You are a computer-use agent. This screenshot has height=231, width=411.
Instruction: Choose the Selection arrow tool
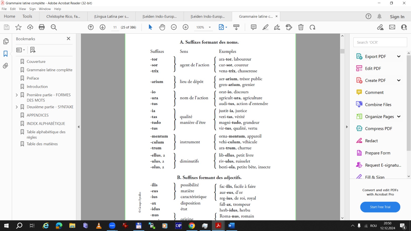point(150,27)
